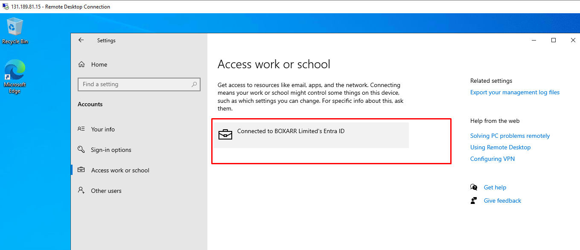Open Configuring VPN help link

click(x=493, y=159)
